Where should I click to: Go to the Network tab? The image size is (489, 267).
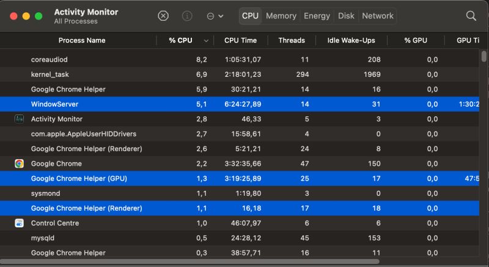click(x=378, y=16)
